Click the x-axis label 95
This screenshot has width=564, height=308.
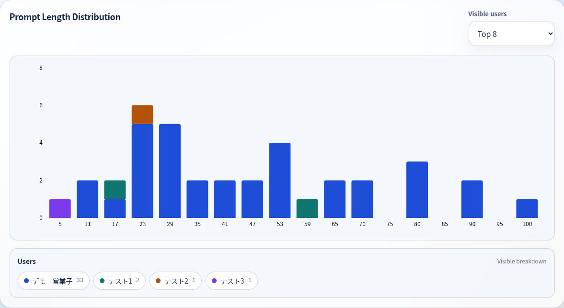coord(500,224)
